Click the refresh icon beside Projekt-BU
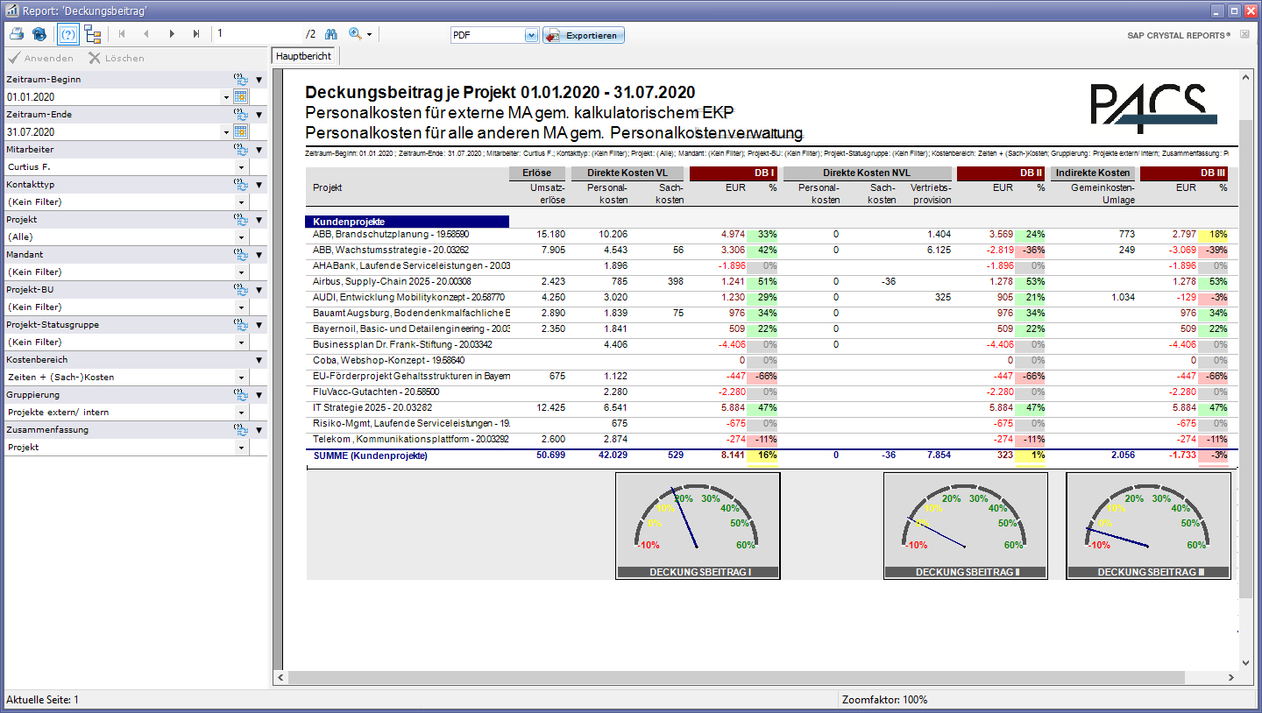This screenshot has width=1262, height=713. click(x=240, y=289)
